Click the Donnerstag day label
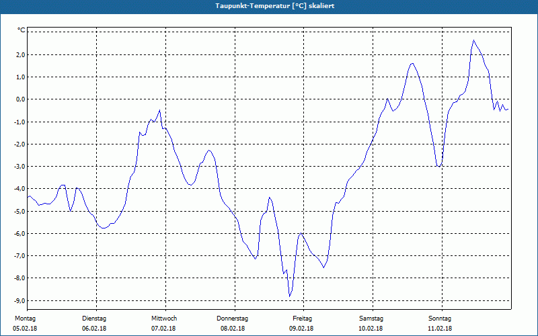This screenshot has height=336, width=538. click(232, 319)
